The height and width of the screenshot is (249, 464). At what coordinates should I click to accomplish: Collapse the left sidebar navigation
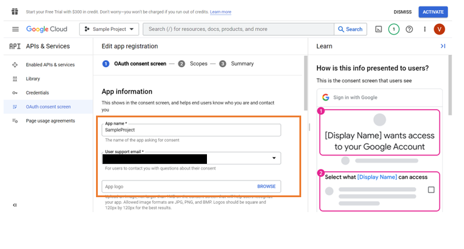click(15, 205)
